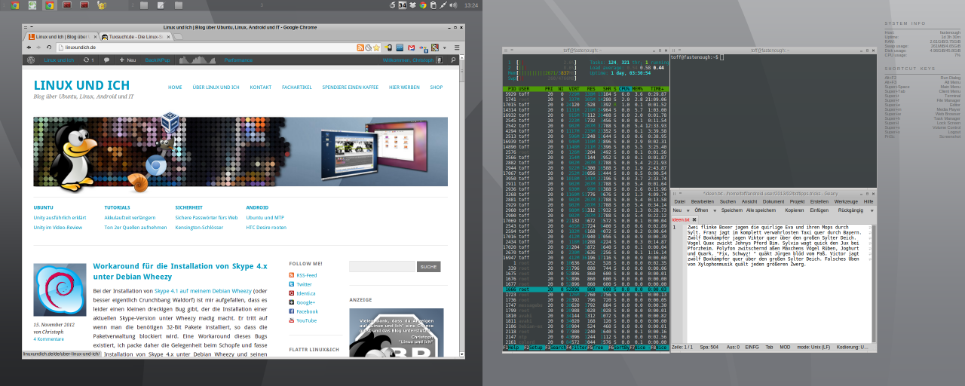Open the Gmail extension icon in Chrome's toolbar
The width and height of the screenshot is (965, 386).
(x=411, y=47)
